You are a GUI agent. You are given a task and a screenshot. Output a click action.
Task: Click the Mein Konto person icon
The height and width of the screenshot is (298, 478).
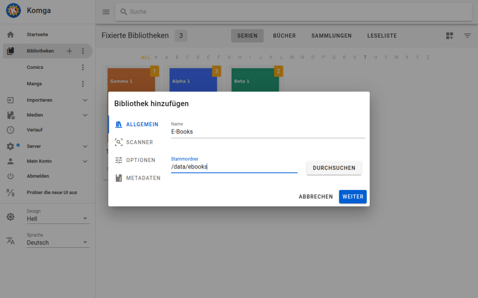pyautogui.click(x=10, y=161)
